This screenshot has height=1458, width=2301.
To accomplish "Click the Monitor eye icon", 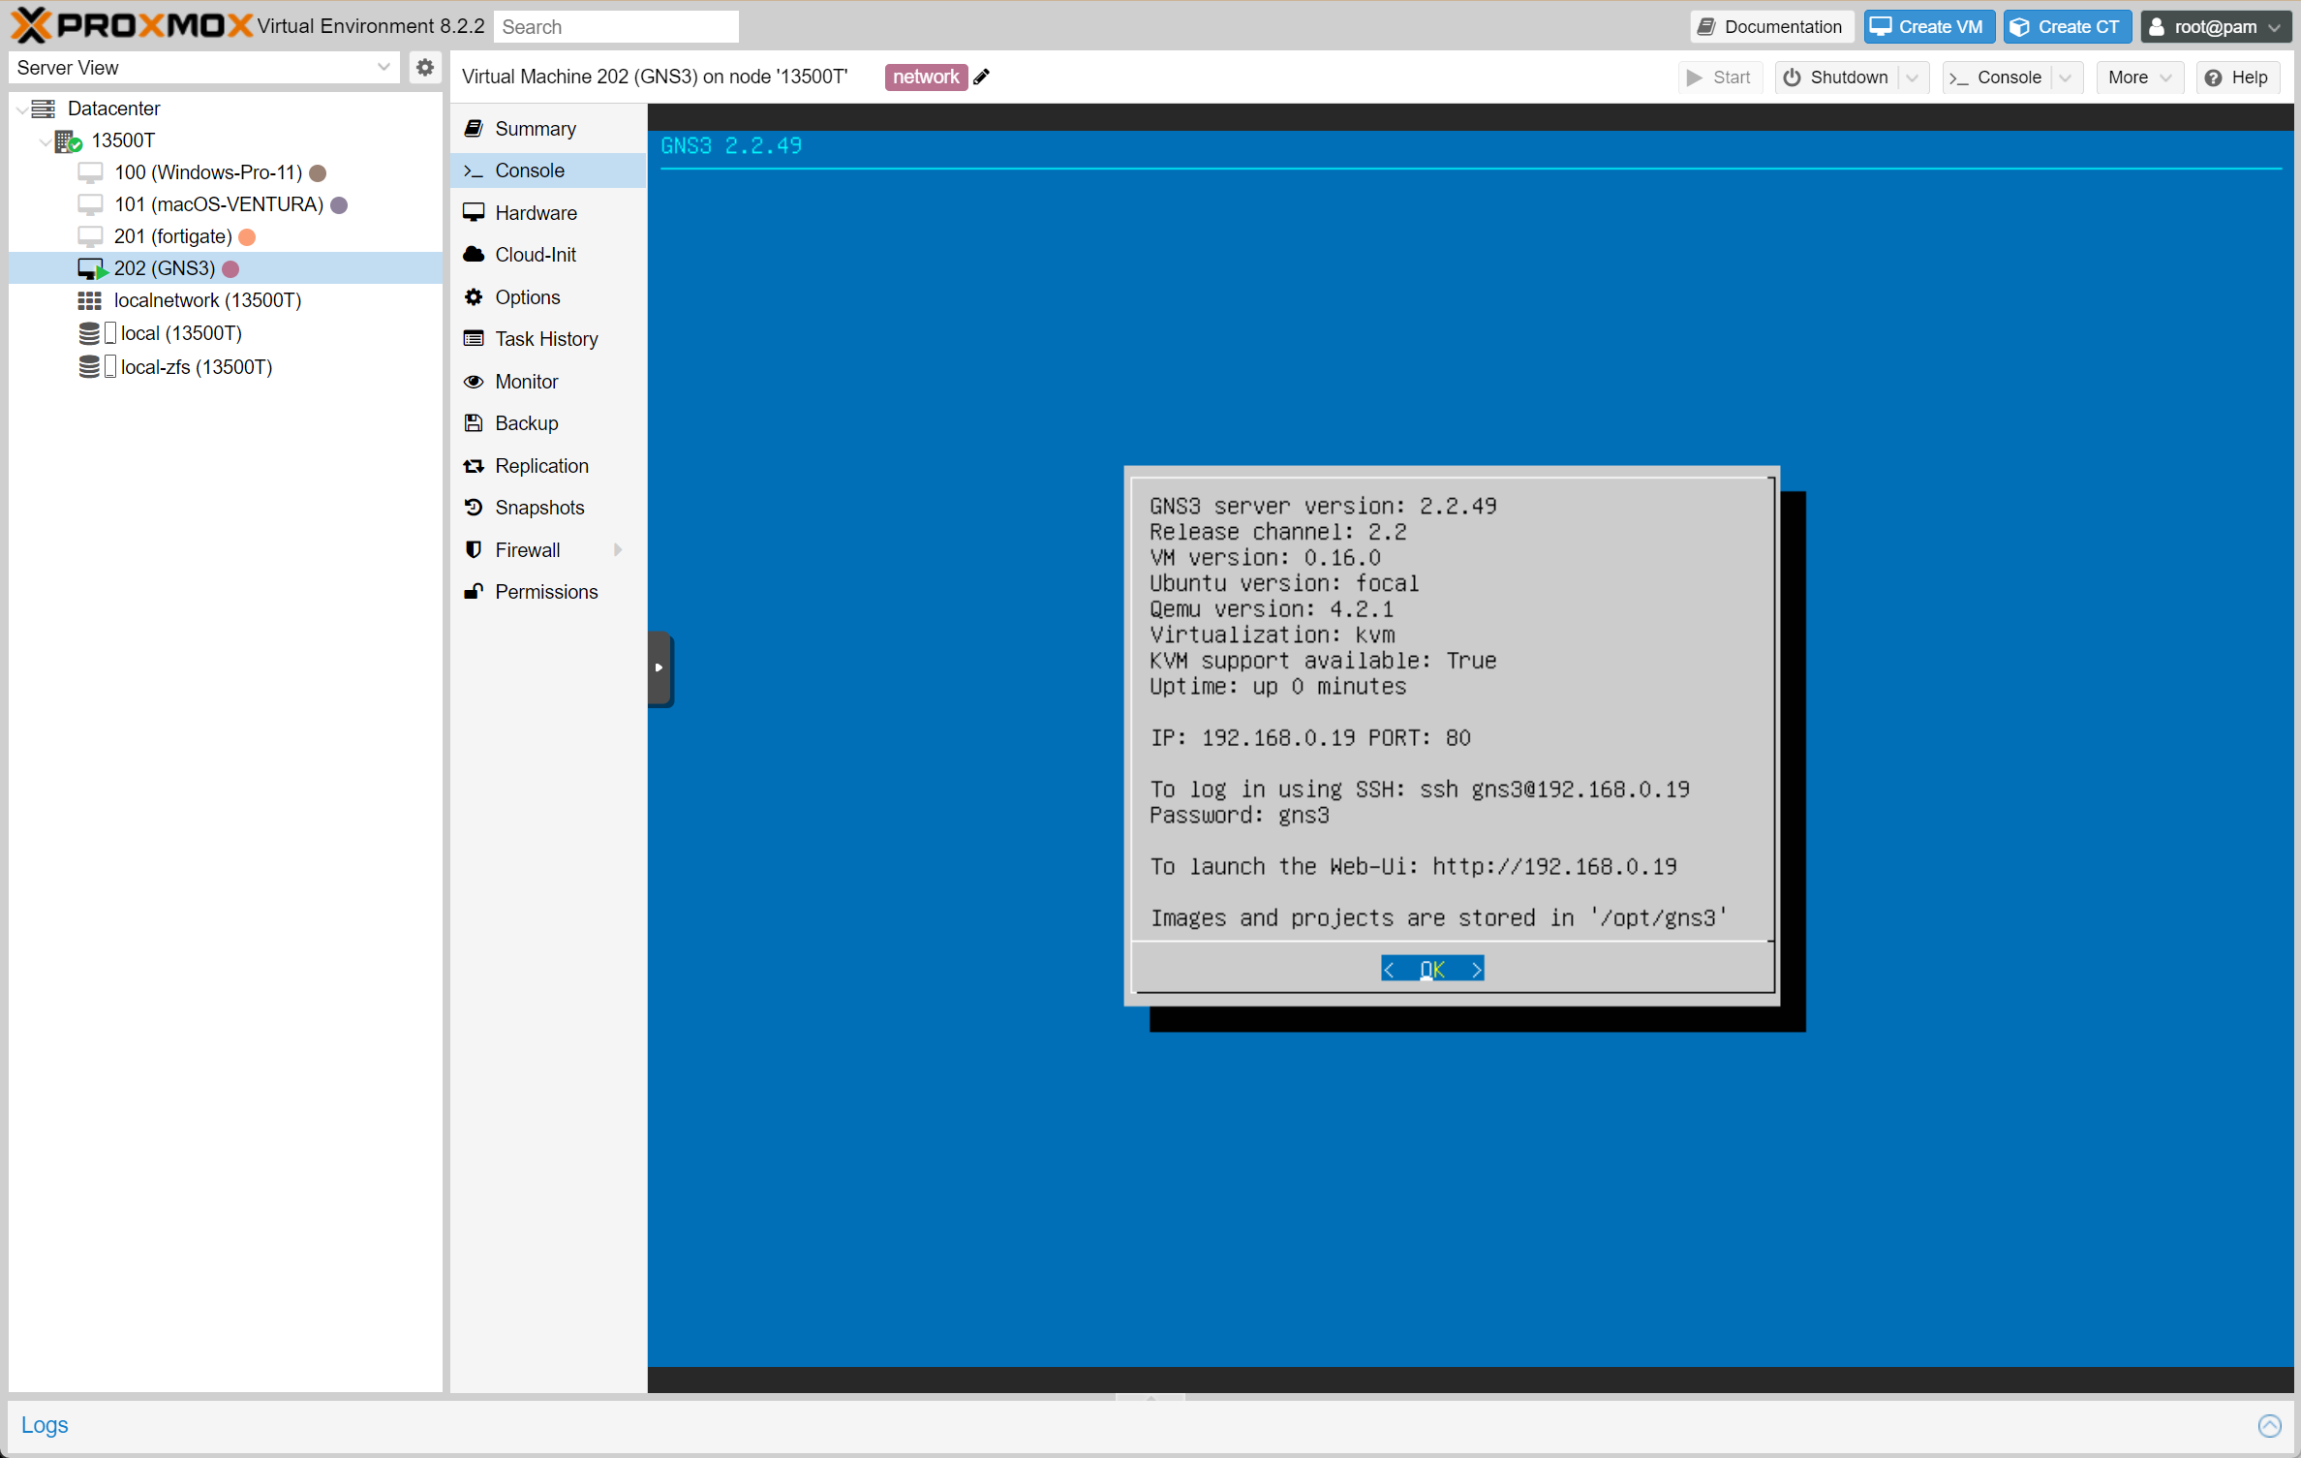I will point(474,382).
